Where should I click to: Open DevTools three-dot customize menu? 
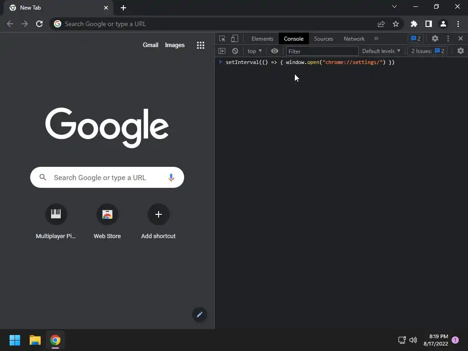tap(448, 38)
